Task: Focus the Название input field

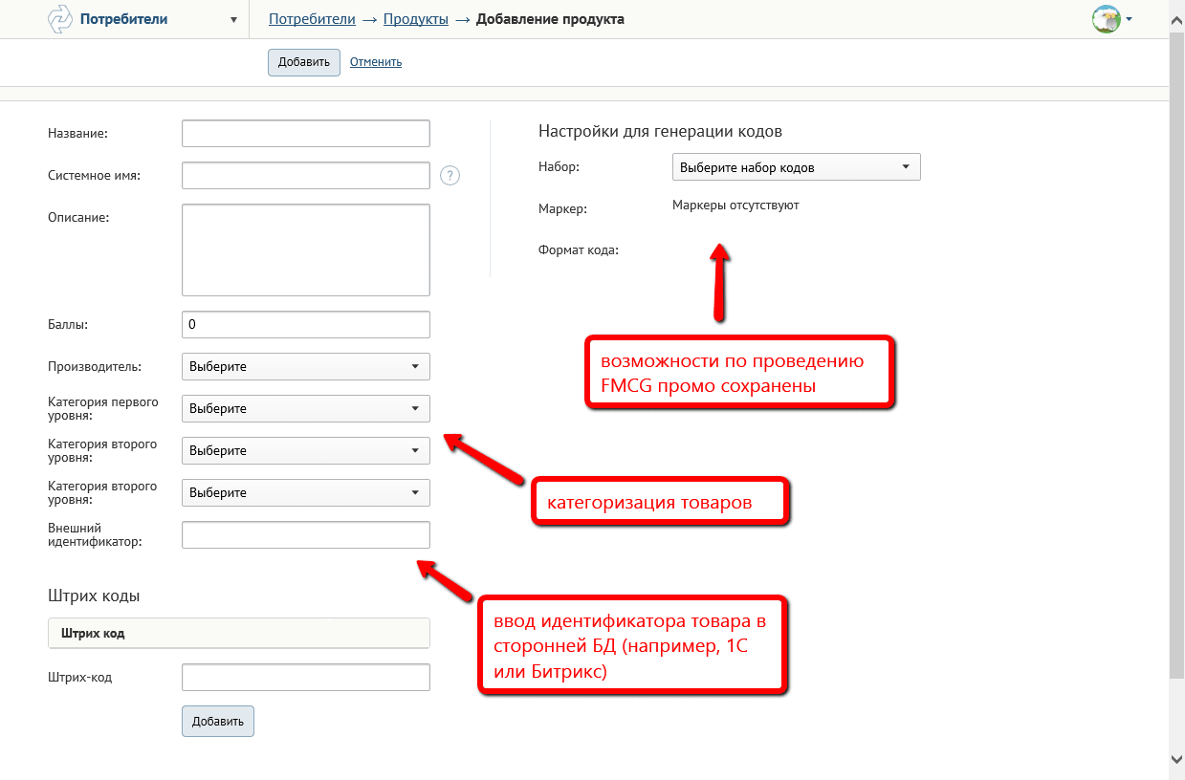Action: point(305,134)
